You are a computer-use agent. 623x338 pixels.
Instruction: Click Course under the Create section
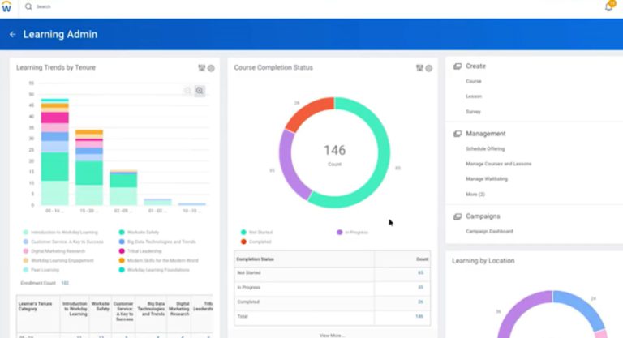474,82
